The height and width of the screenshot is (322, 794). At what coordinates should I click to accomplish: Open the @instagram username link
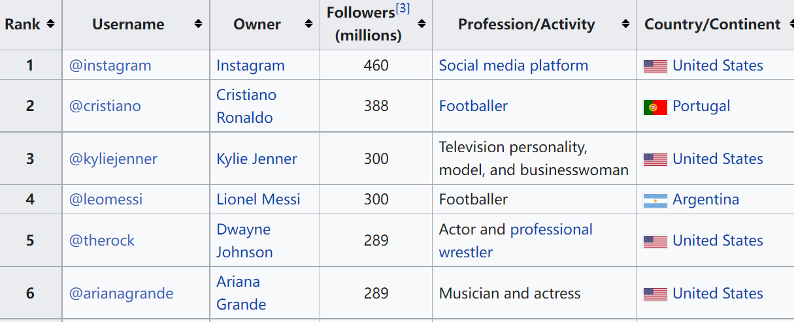[110, 65]
